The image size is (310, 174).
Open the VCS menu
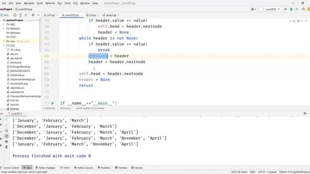(x=76, y=3)
